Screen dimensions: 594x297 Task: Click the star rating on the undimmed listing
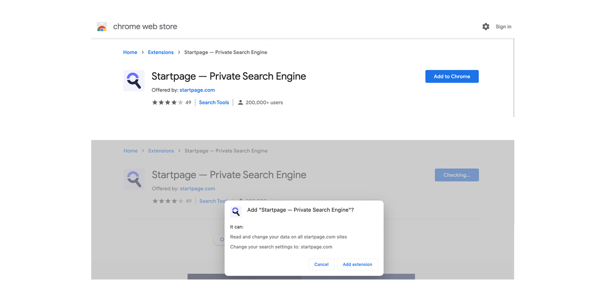coord(168,102)
